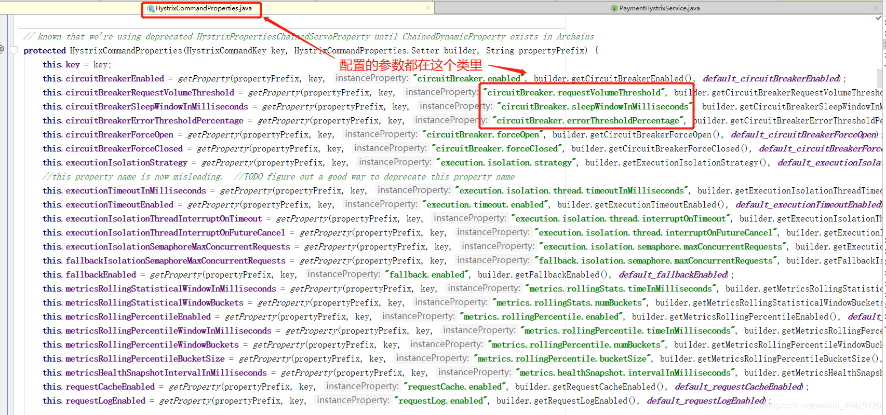Click the this.circuitBreakerRequestVolumeThreshold field
Viewport: 886px width, 415px height.
coord(139,92)
